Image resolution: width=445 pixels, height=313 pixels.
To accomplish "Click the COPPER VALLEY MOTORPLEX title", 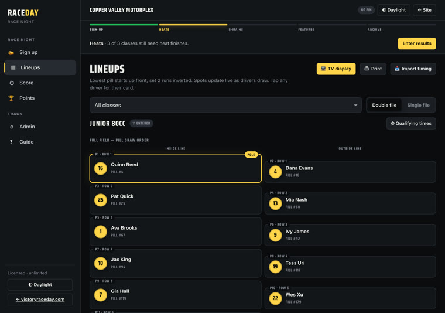I will coord(121,10).
